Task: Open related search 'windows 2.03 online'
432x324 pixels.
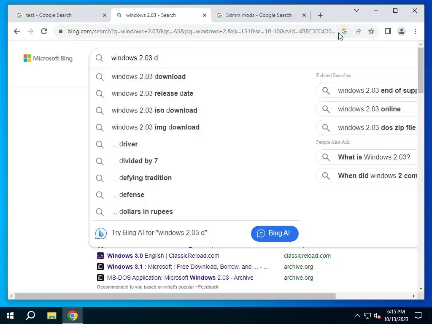Action: [x=367, y=109]
